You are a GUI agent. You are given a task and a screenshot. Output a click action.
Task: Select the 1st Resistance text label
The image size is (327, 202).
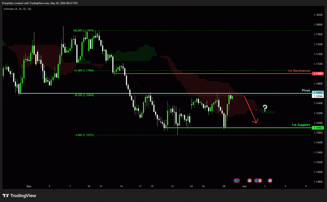click(x=299, y=71)
